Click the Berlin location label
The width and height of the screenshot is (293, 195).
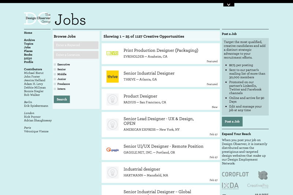(28, 102)
